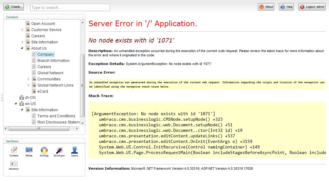Select the Company tree item
Screen dimensions: 329x182
pyautogui.click(x=46, y=54)
